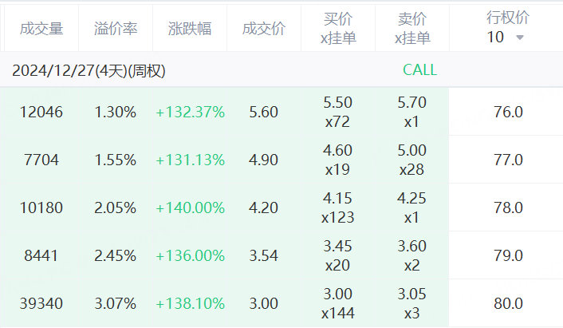
Task: Open the strike price count dropdown arrow
Action: tap(520, 38)
